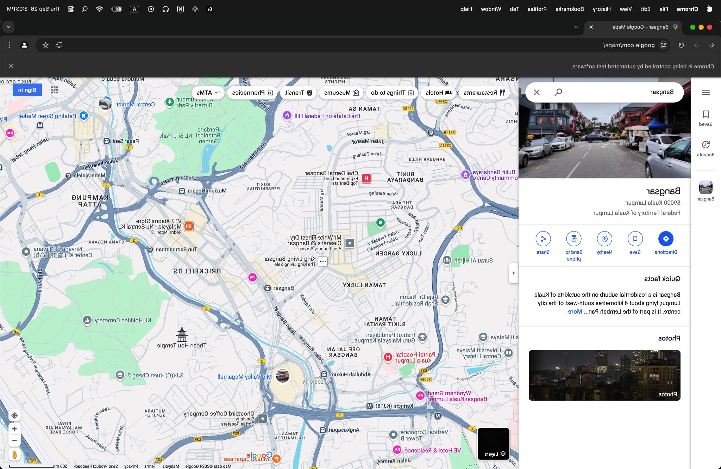This screenshot has height=469, width=721.
Task: Click the search magnifier icon
Action: [558, 92]
